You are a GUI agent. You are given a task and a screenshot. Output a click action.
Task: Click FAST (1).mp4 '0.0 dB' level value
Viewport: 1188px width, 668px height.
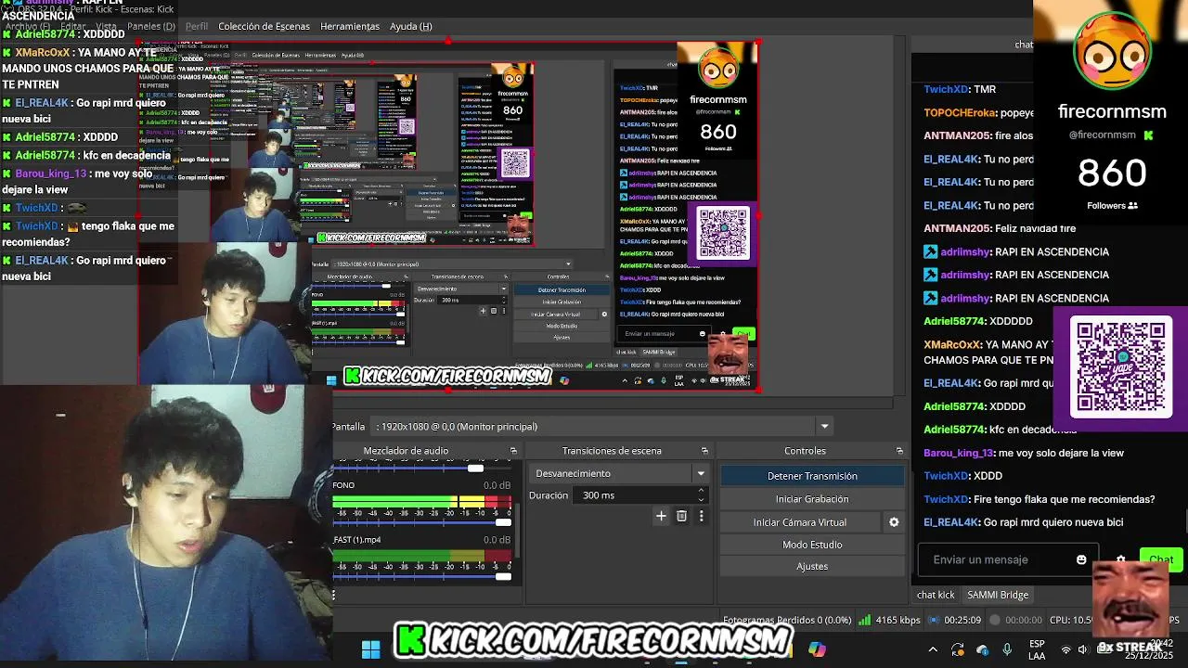pyautogui.click(x=497, y=539)
